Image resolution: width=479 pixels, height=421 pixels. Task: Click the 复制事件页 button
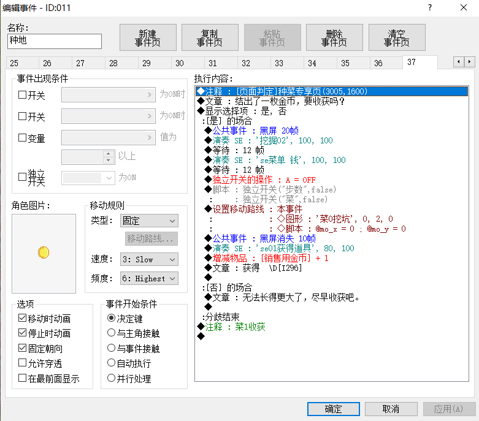210,37
